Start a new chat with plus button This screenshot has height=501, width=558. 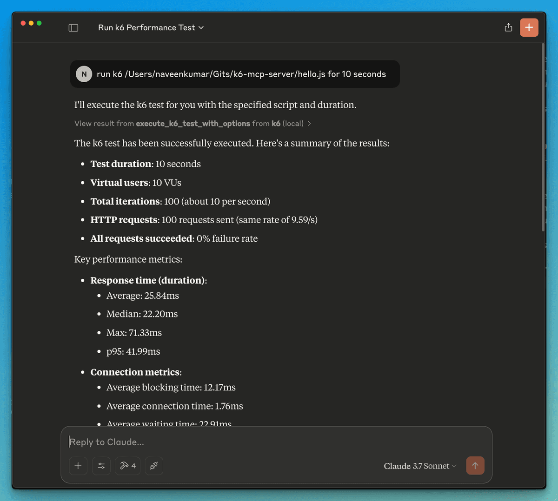tap(529, 27)
